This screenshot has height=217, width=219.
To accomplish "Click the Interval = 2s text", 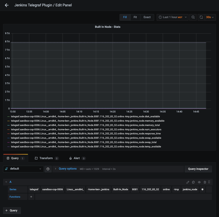I will [x=109, y=169].
